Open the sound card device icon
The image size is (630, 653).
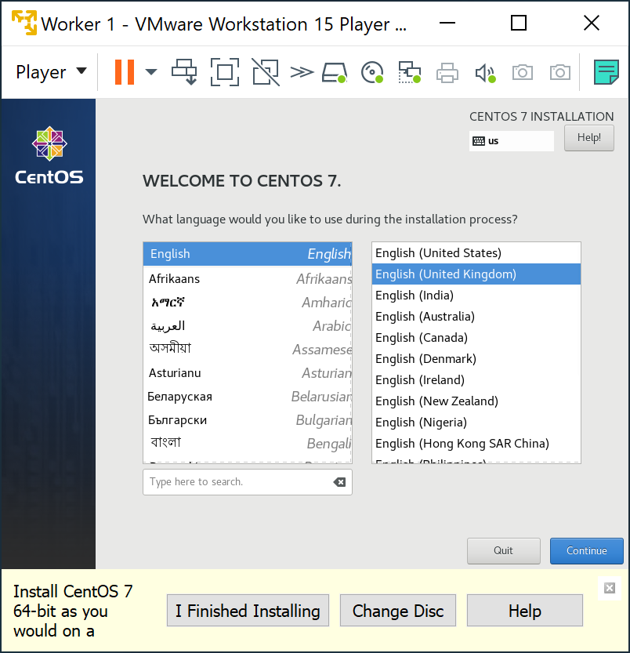coord(485,71)
